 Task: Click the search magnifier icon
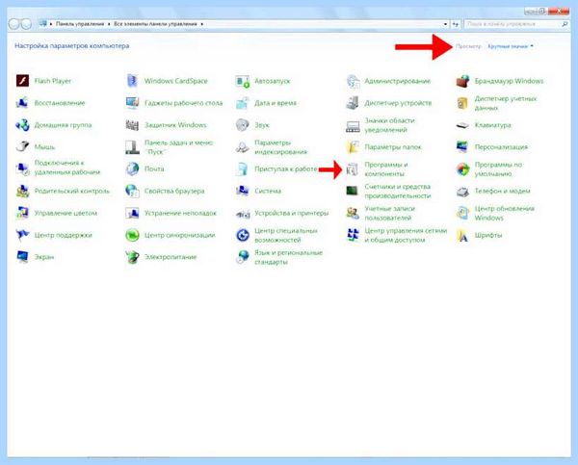point(565,24)
